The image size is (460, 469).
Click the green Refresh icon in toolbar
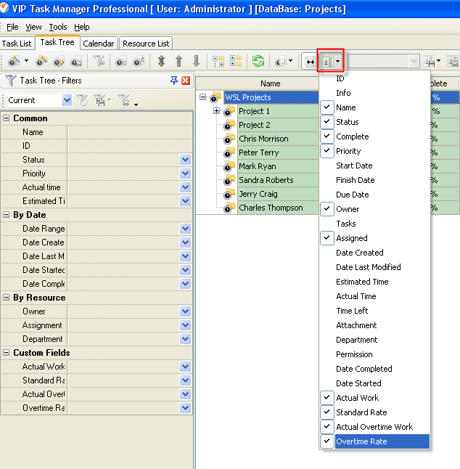point(258,62)
